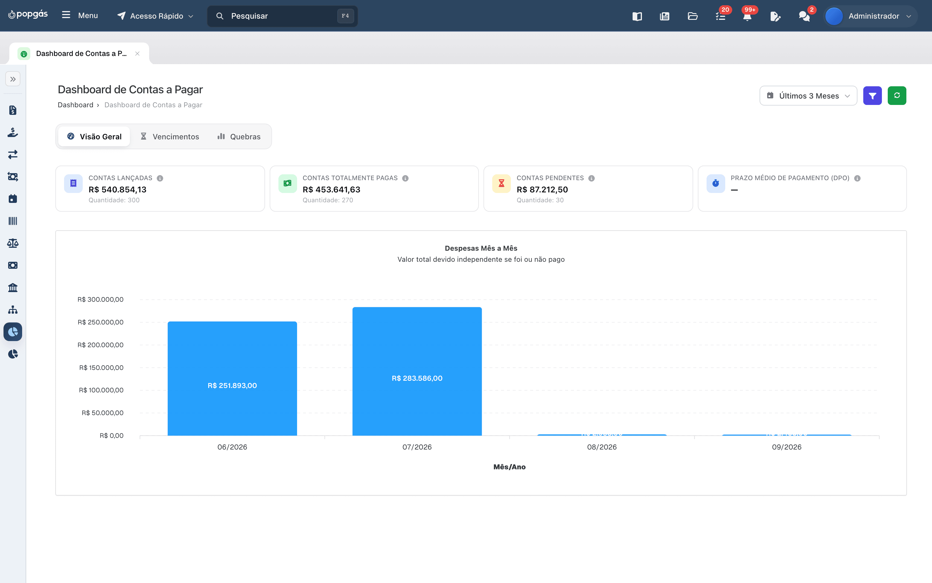Open chat messages icon with badge 2
This screenshot has height=583, width=932.
click(804, 16)
